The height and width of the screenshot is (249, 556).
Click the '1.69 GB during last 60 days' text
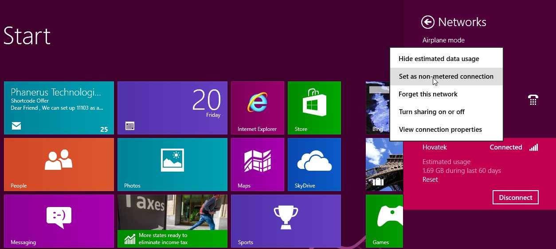(462, 171)
